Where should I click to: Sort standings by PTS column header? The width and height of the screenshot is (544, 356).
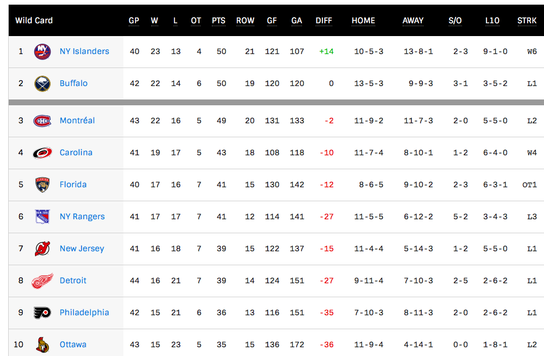(x=218, y=20)
